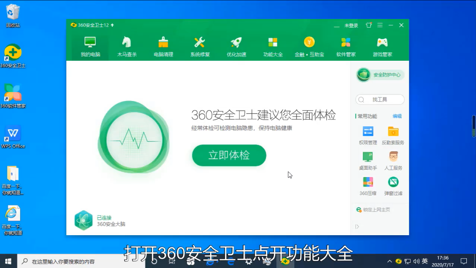Open 软件管家 software manager icon
The width and height of the screenshot is (476, 268).
(346, 43)
